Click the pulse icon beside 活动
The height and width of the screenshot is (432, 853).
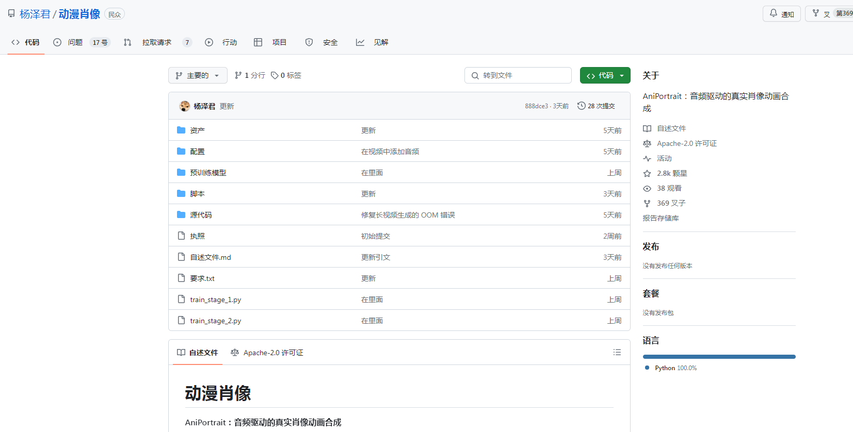pos(647,159)
